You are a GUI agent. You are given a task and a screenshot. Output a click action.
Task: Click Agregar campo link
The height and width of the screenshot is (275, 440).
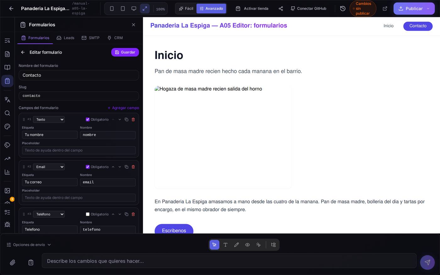click(x=123, y=108)
